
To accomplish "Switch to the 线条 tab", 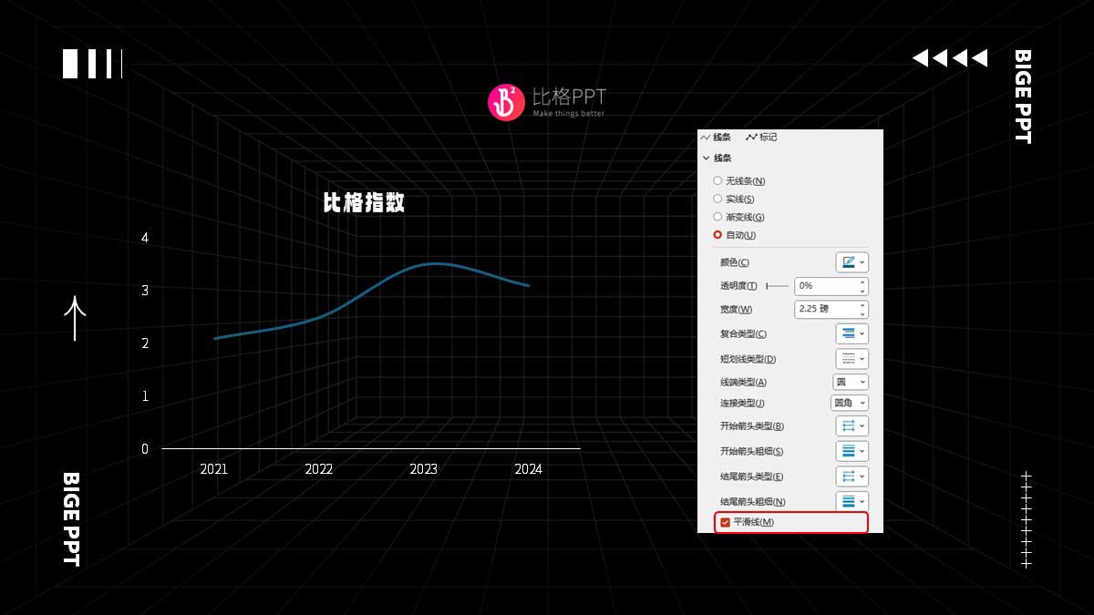I will [718, 137].
